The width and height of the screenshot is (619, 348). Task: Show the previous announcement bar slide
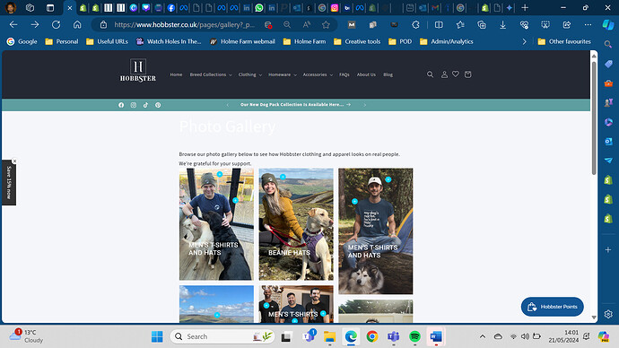[227, 105]
